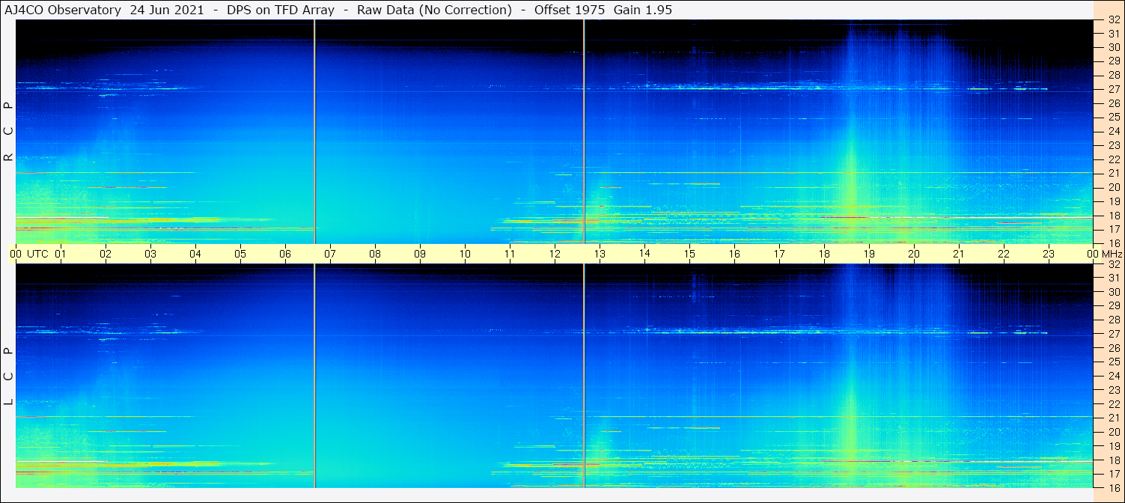Click the "18" hour label on time axis
Image resolution: width=1125 pixels, height=503 pixels.
[x=824, y=254]
